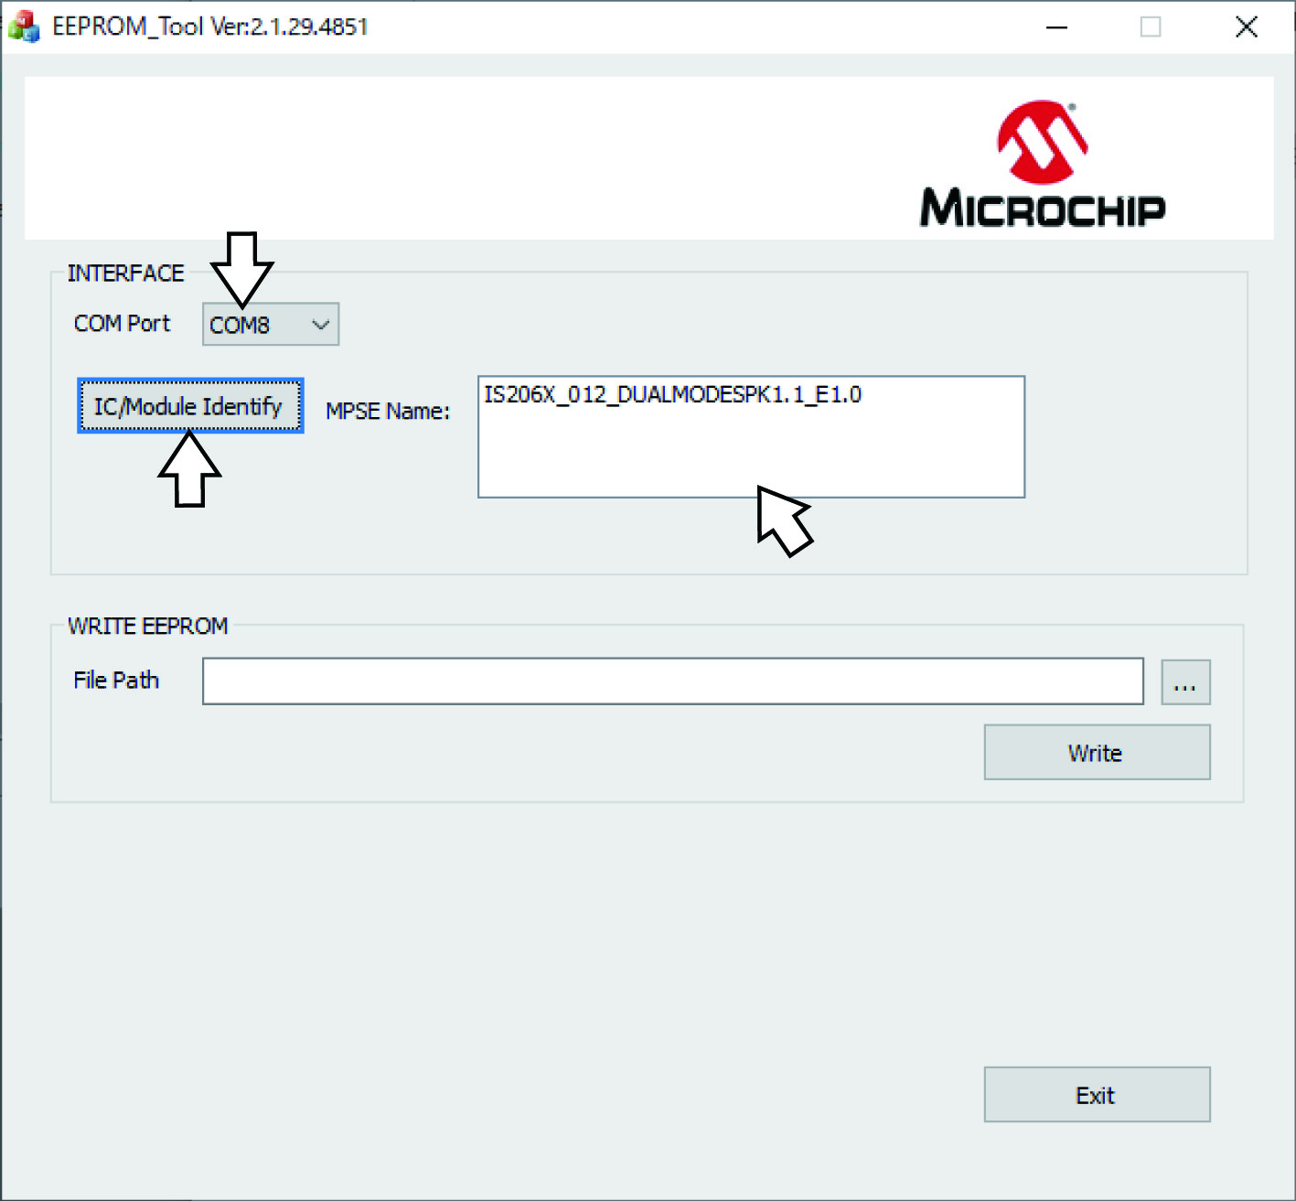The height and width of the screenshot is (1201, 1296).
Task: Close the EEPROM_Tool window
Action: click(1246, 27)
